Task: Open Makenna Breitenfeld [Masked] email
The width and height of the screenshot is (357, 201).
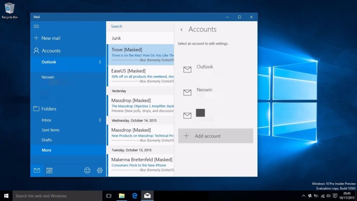Action: pos(140,164)
